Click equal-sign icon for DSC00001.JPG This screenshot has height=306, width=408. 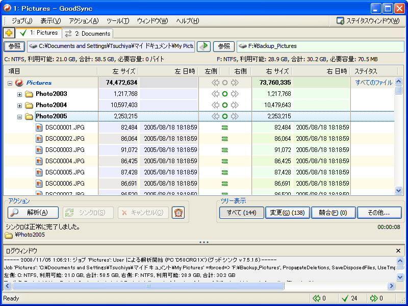click(224, 127)
